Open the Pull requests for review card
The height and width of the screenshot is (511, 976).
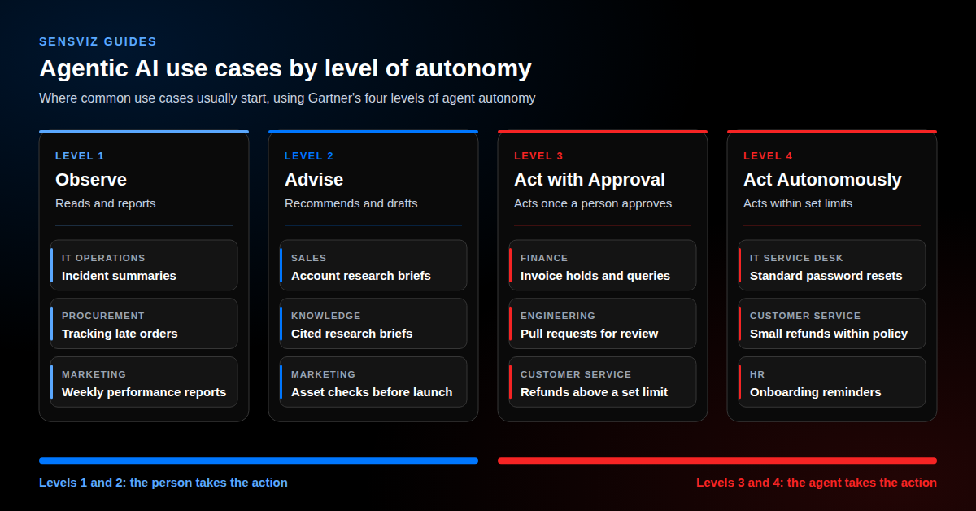point(603,323)
